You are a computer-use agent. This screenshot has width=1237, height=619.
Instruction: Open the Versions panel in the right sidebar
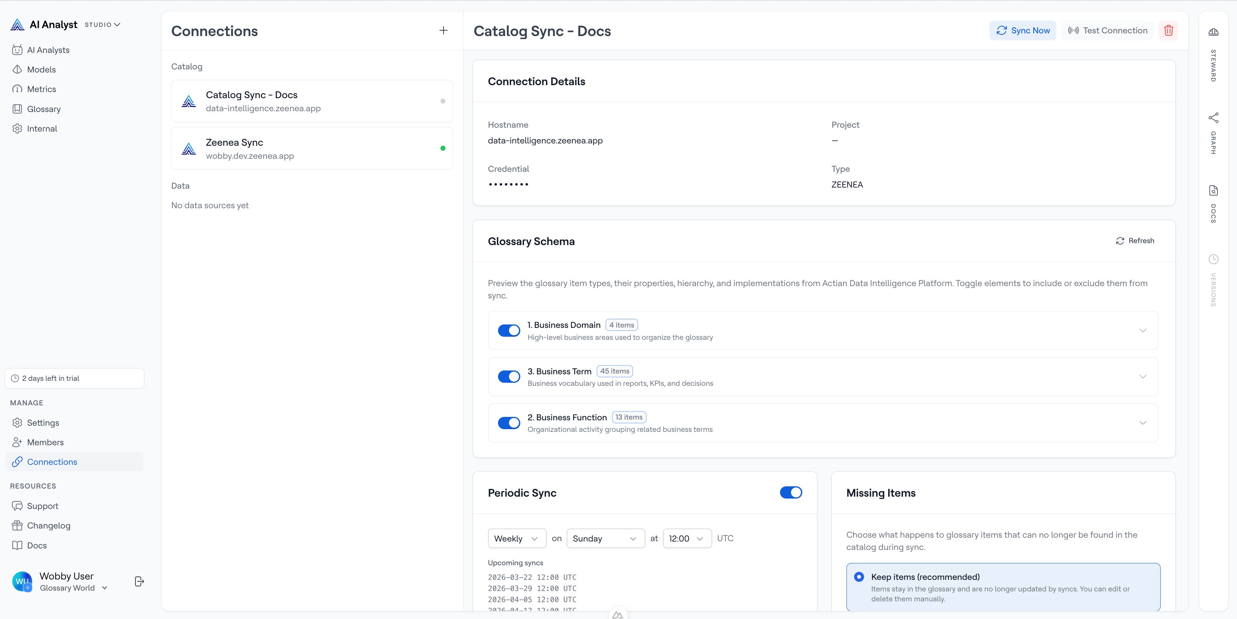tap(1214, 276)
